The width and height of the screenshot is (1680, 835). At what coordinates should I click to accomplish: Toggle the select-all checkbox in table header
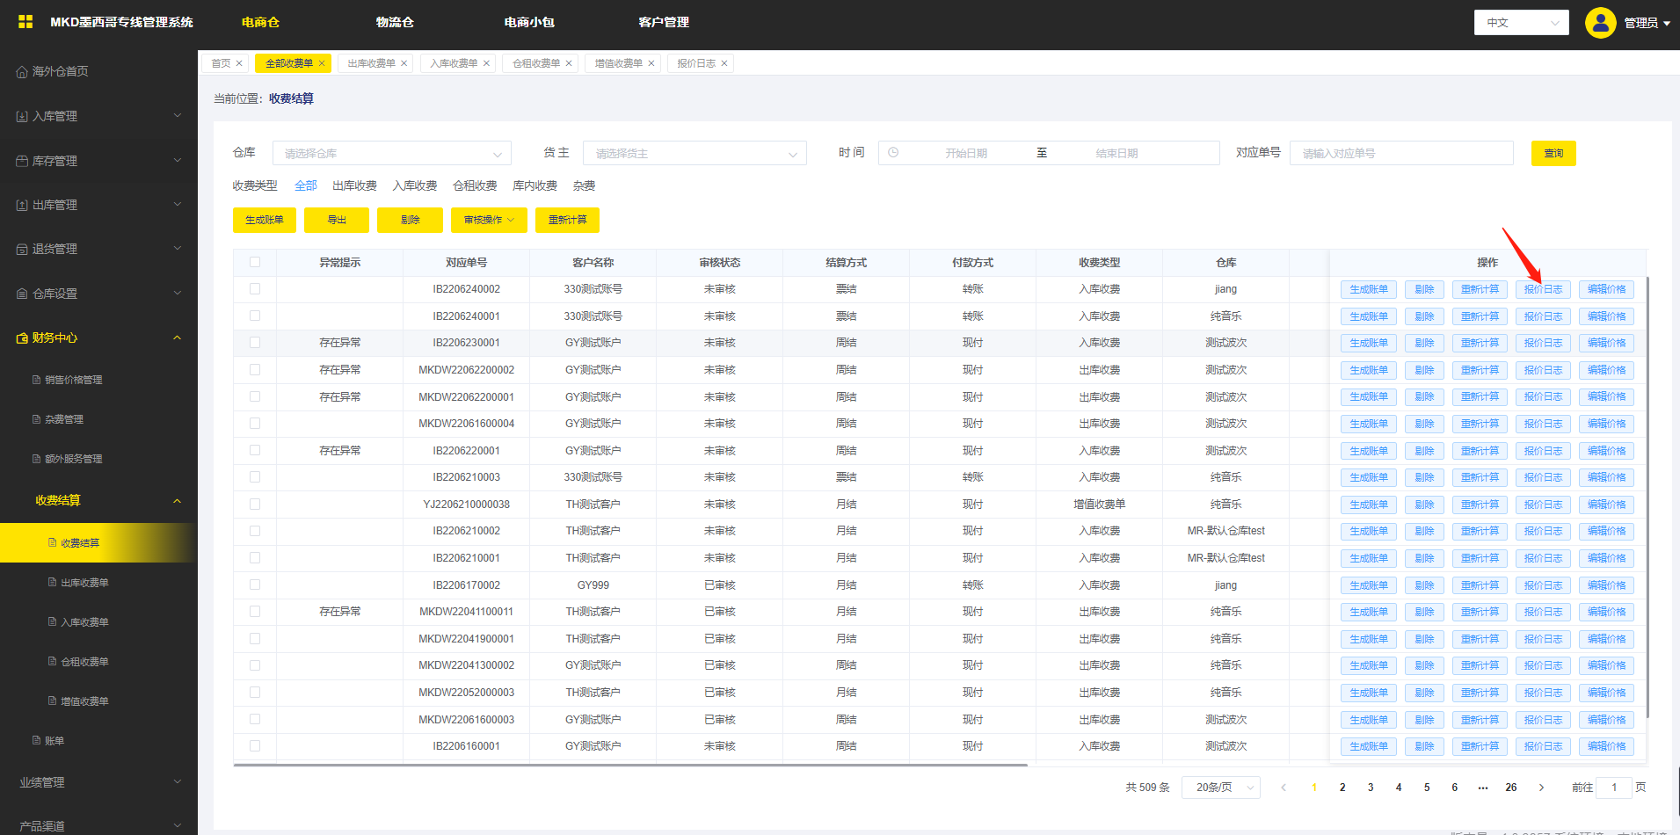[x=255, y=262]
